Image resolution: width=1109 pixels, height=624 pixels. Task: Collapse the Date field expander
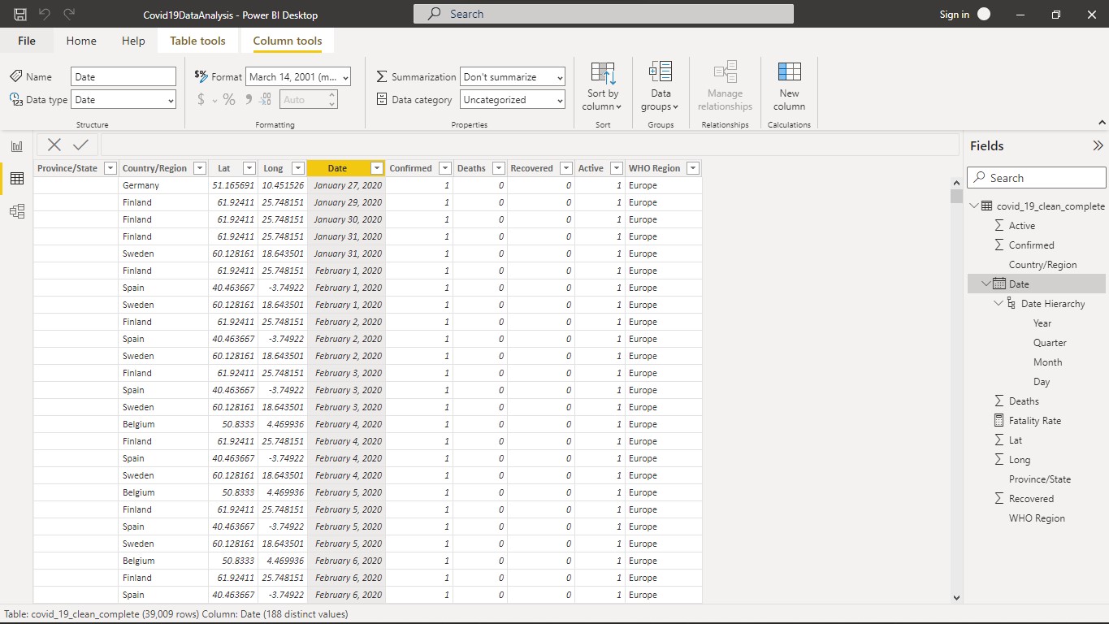[986, 284]
